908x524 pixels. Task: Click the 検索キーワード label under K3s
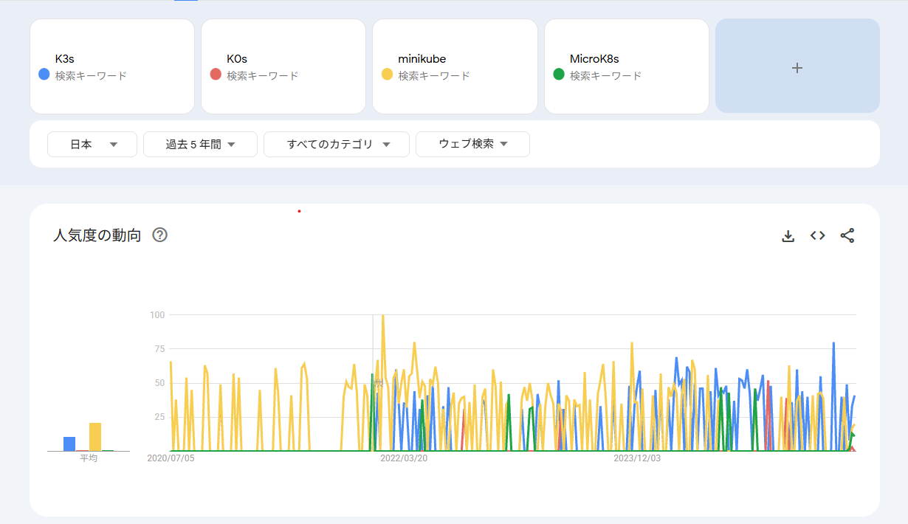tap(91, 75)
